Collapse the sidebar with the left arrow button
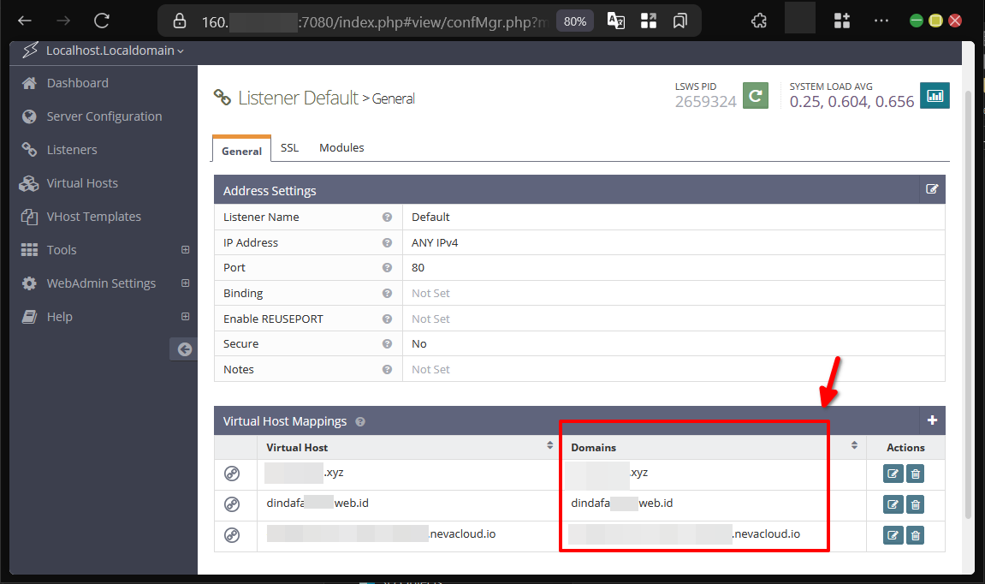Screen dimensions: 985x584 [184, 349]
